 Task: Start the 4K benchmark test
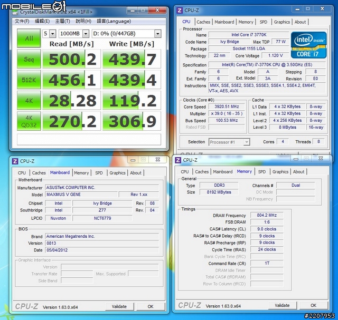(29, 101)
